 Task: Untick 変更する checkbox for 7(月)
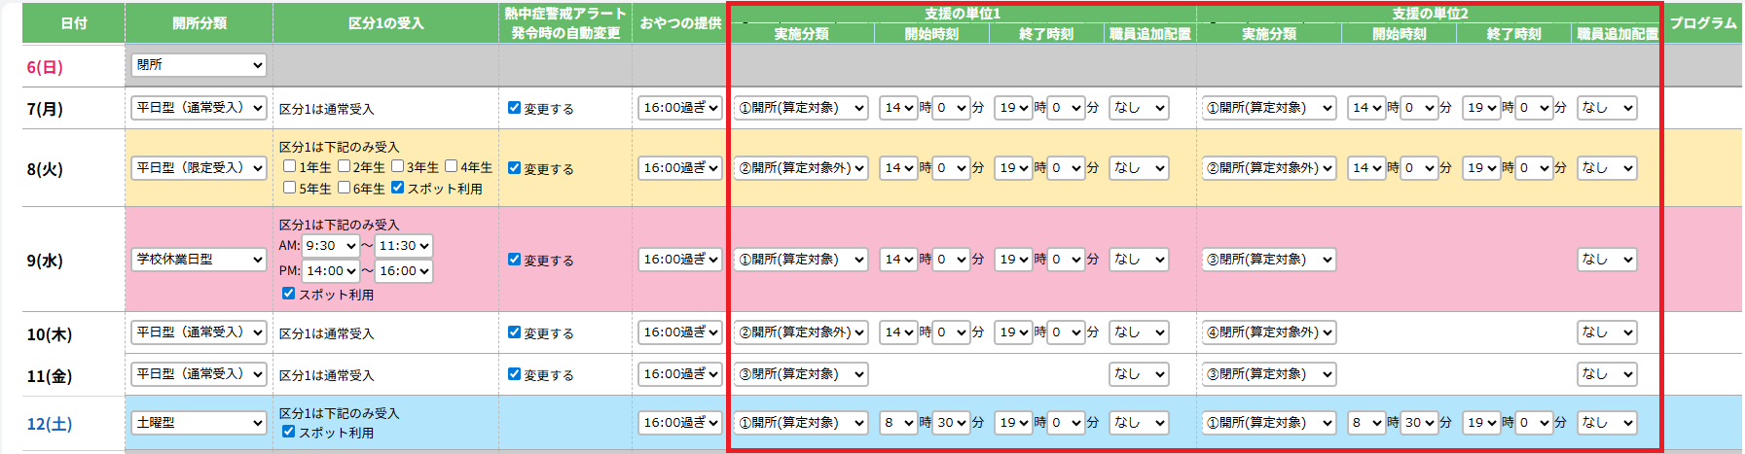tap(514, 108)
